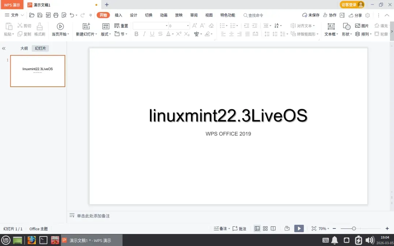Screen dimensions: 394x246
Task: Click the format painter brush icon
Action: click(39, 26)
